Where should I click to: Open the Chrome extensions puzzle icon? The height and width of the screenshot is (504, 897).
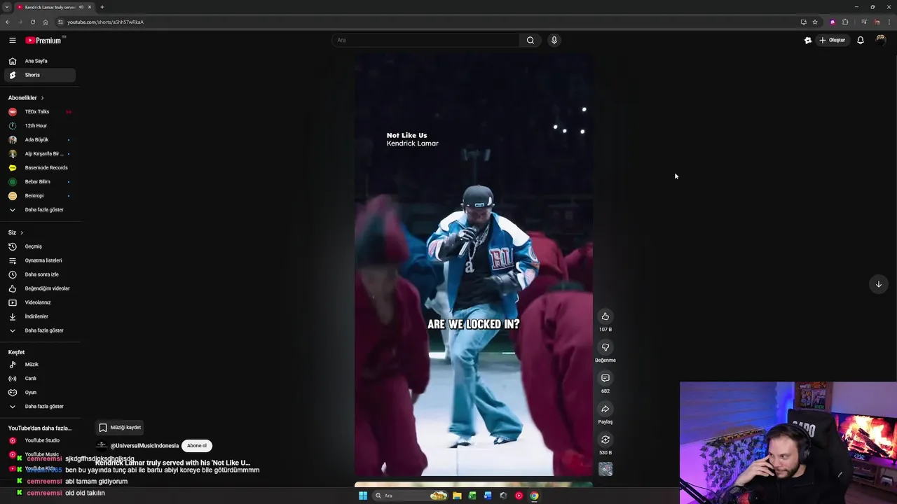point(845,22)
